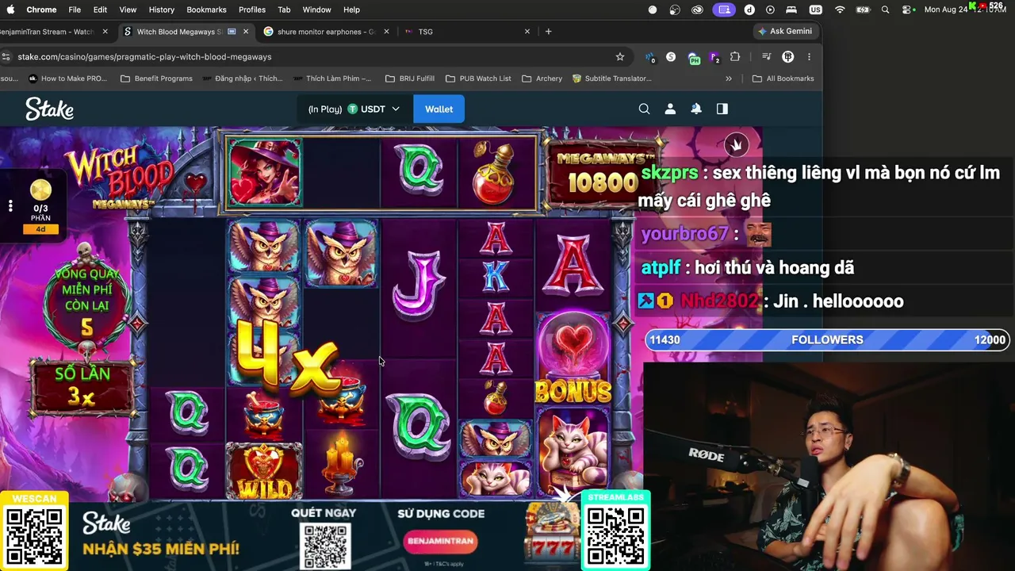Image resolution: width=1015 pixels, height=571 pixels.
Task: Open the Chrome media control icon
Action: pos(766,56)
